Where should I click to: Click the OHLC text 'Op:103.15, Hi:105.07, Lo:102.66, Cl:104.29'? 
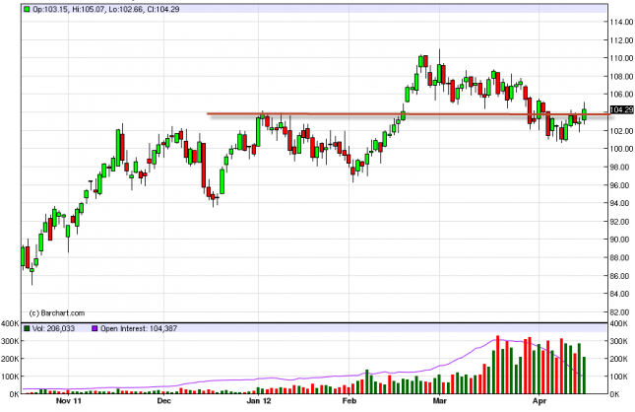(106, 9)
